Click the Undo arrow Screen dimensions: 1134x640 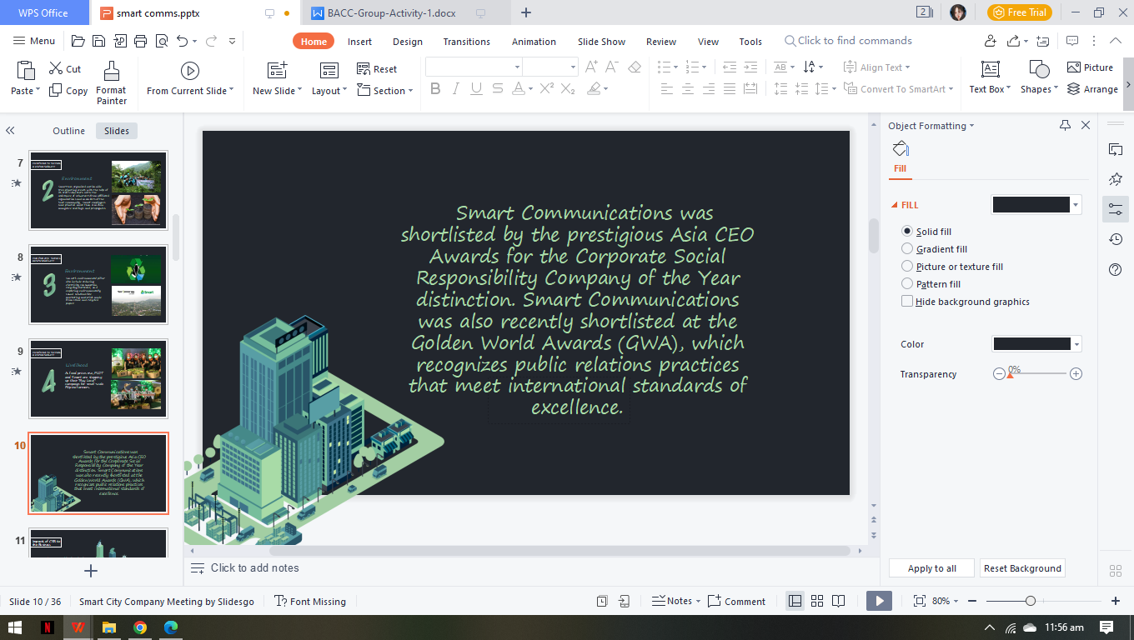tap(183, 41)
